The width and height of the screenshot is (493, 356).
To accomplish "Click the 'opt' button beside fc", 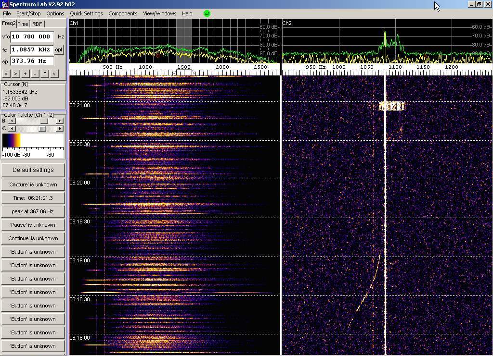I will point(59,49).
